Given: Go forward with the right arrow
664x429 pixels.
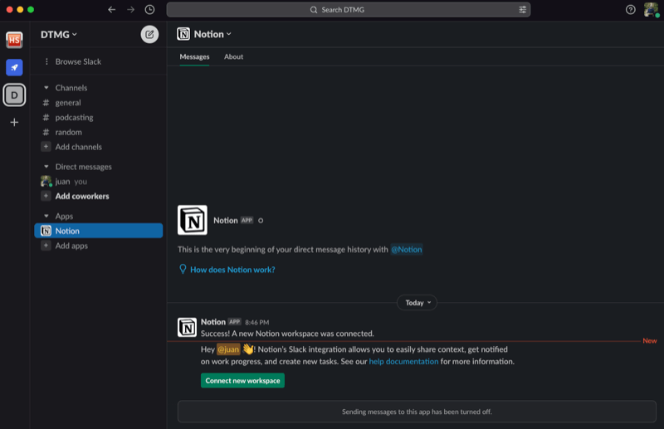Looking at the screenshot, I should tap(130, 9).
